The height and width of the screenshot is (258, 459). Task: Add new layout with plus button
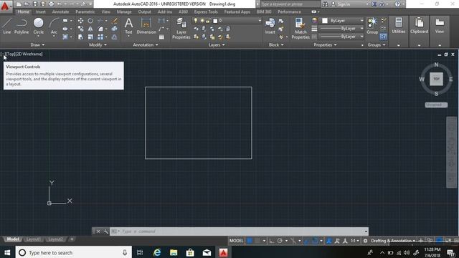[72, 239]
